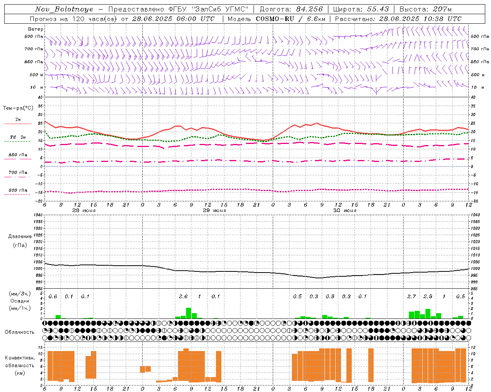
Task: Click the '(мм/3ч.)' precipitation unit label
Action: [x=20, y=294]
